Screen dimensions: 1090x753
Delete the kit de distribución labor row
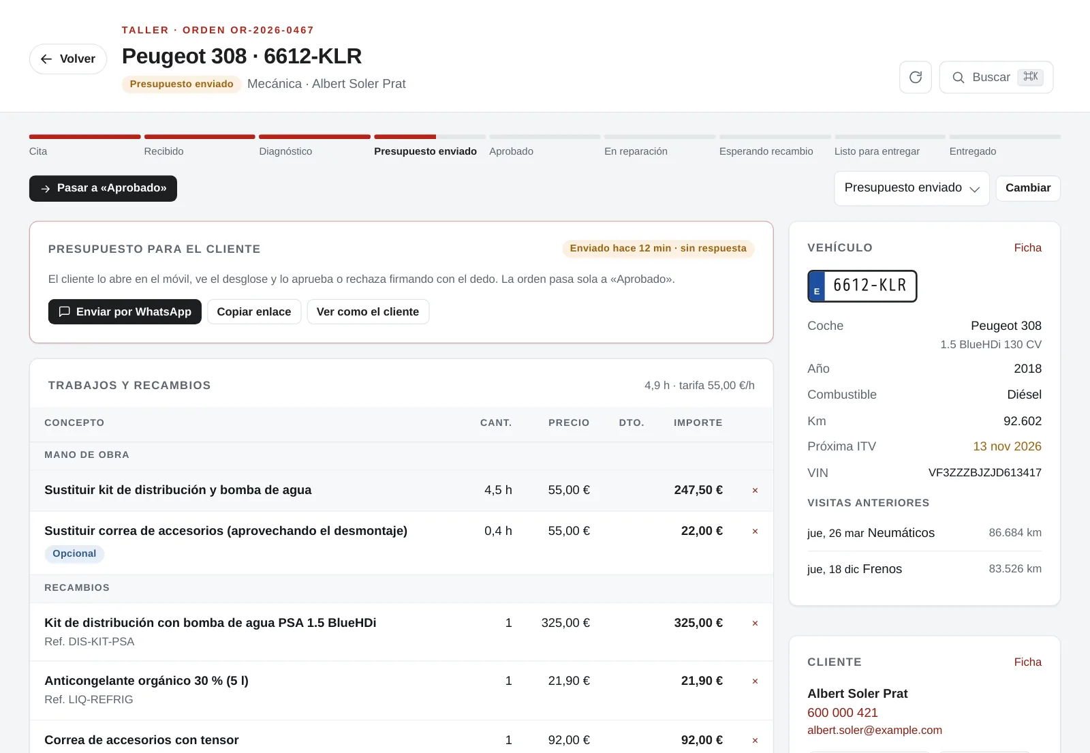(755, 491)
